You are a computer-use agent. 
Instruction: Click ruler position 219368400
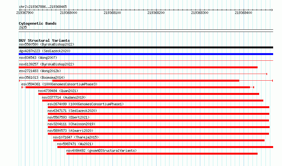(243, 13)
